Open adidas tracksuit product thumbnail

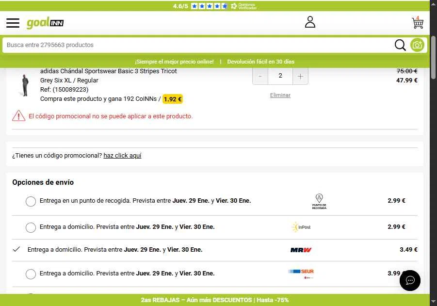click(x=25, y=85)
